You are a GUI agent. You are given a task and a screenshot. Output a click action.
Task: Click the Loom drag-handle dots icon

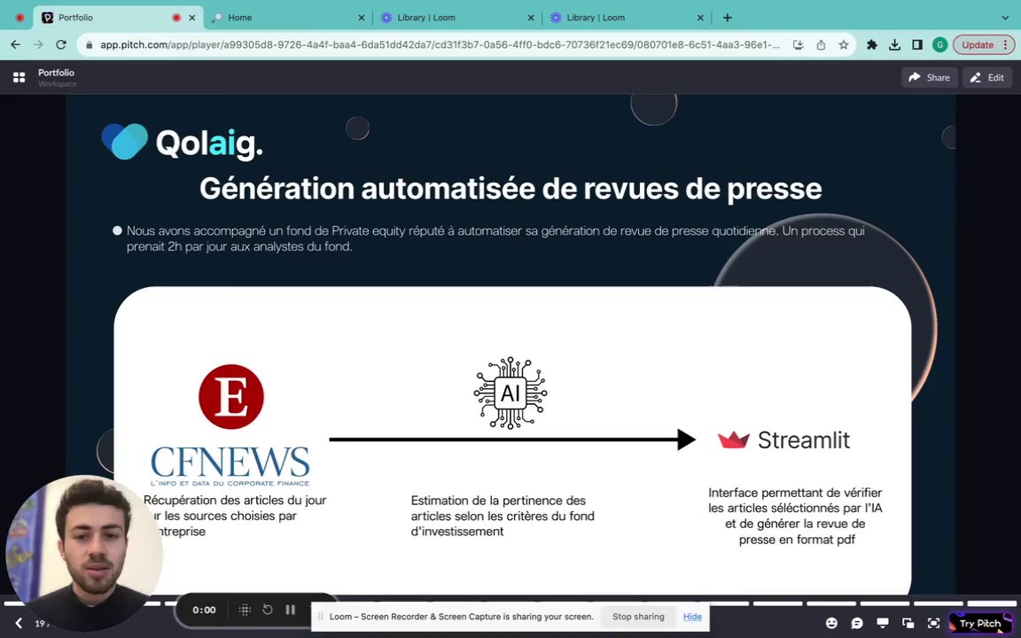pos(245,610)
